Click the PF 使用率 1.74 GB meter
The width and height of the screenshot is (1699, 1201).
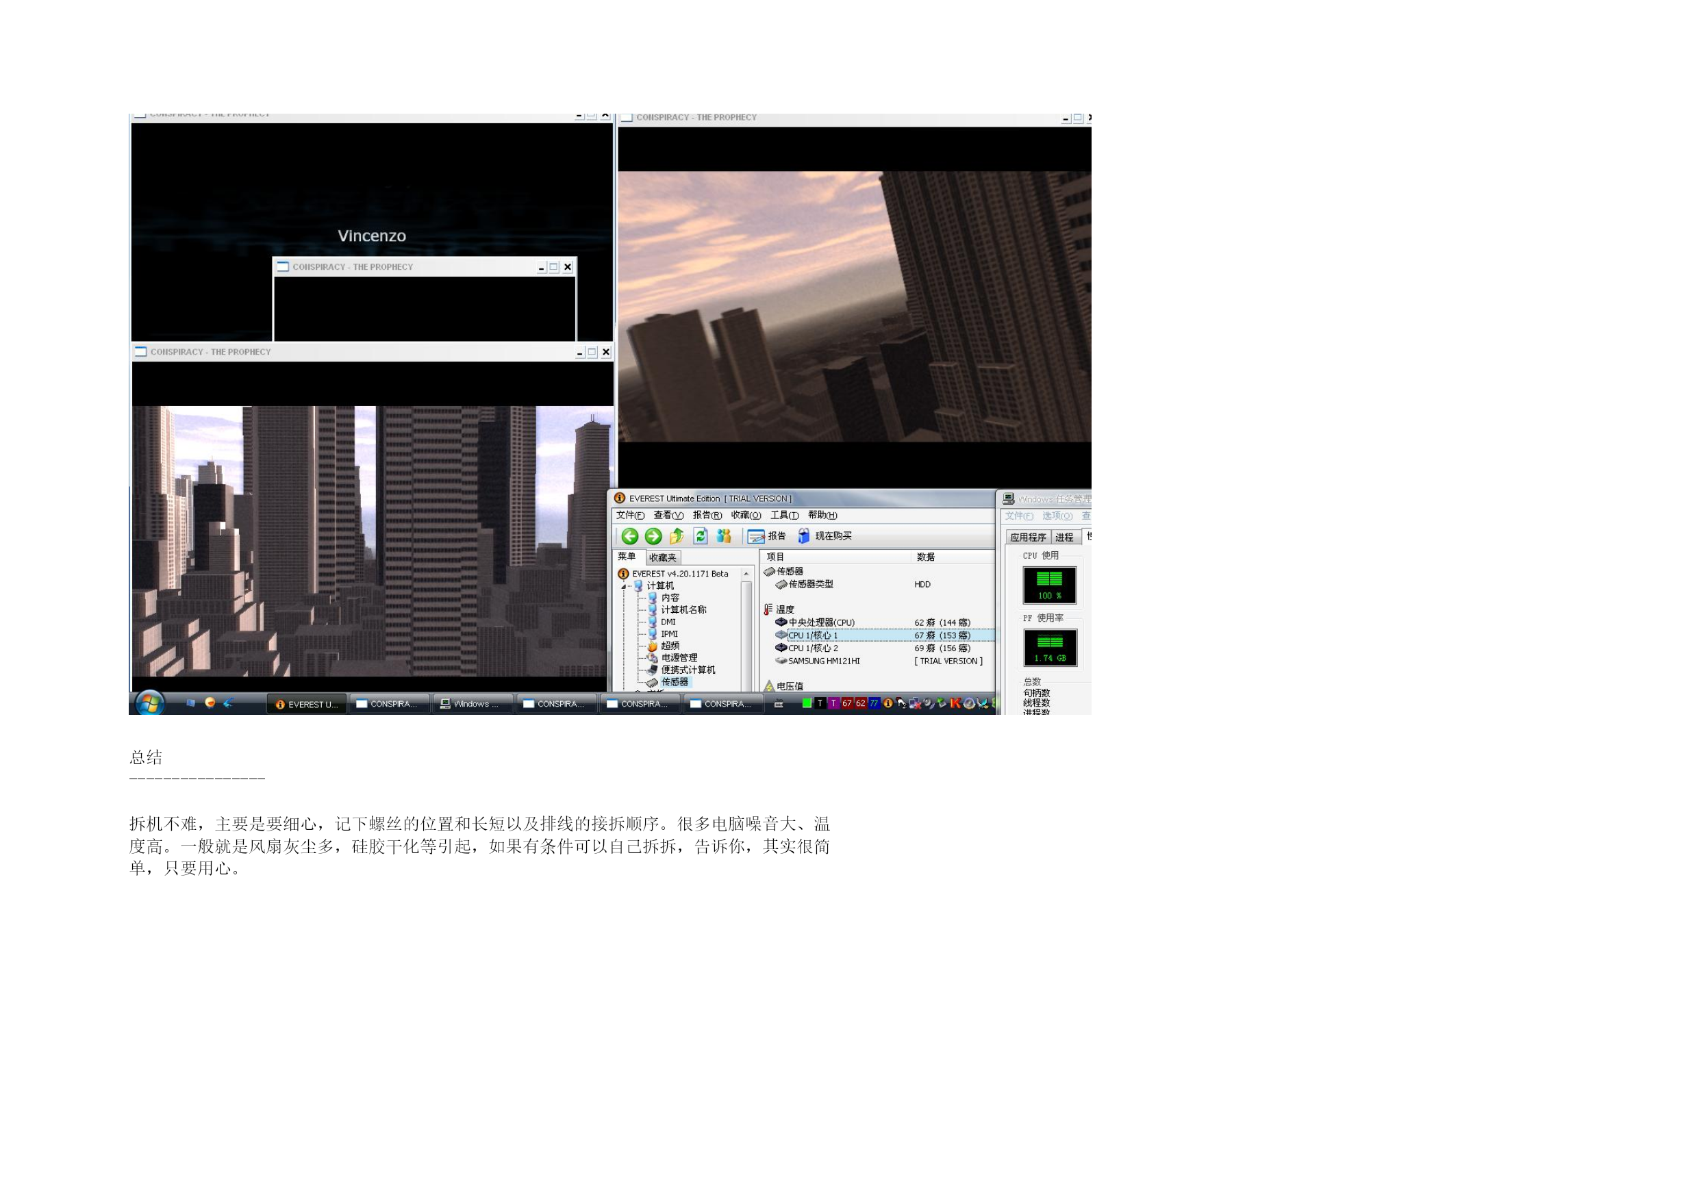click(x=1049, y=648)
